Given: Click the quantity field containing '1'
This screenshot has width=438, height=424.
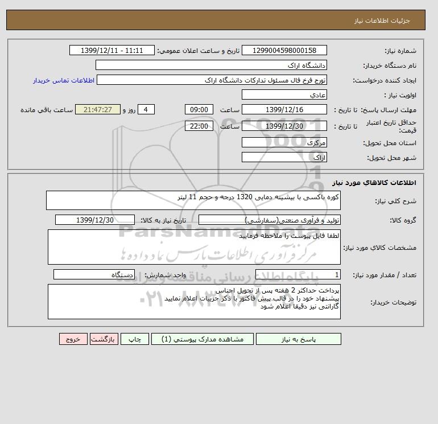Looking at the screenshot, I should [297, 274].
